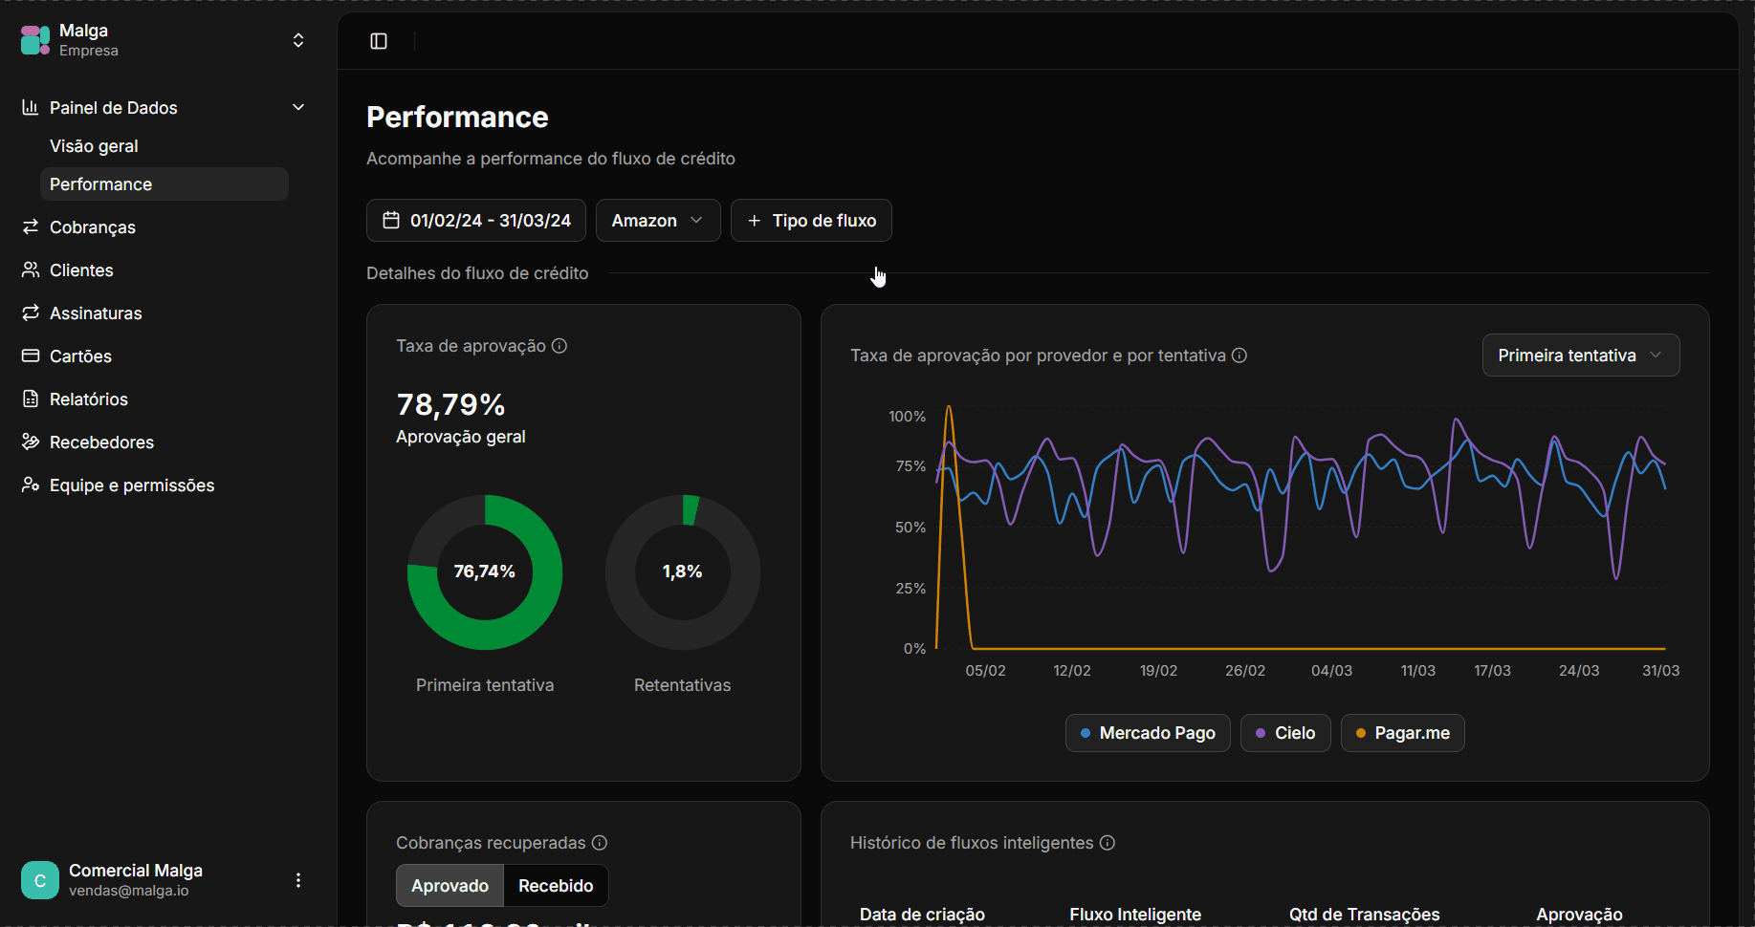Add a Tipo de fluxo filter
Viewport: 1755px width, 927px height.
point(811,221)
